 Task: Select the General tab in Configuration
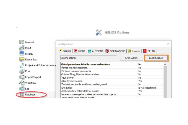[65, 51]
